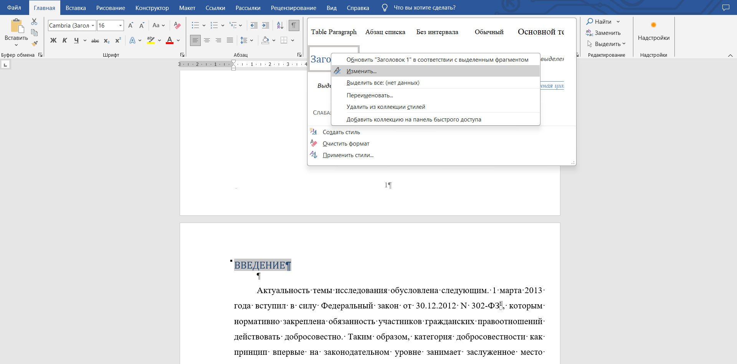Click the text effects A icon
Screen dimensions: 737x364
tap(132, 40)
